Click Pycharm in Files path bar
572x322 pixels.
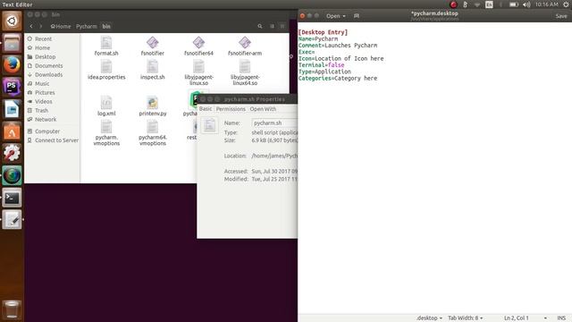click(x=87, y=26)
